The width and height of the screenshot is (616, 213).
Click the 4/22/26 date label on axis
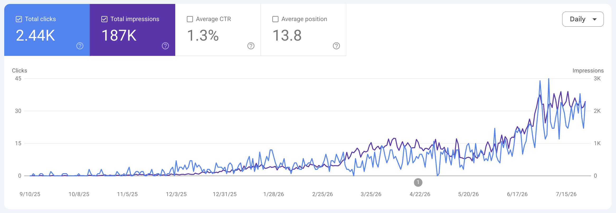click(420, 194)
